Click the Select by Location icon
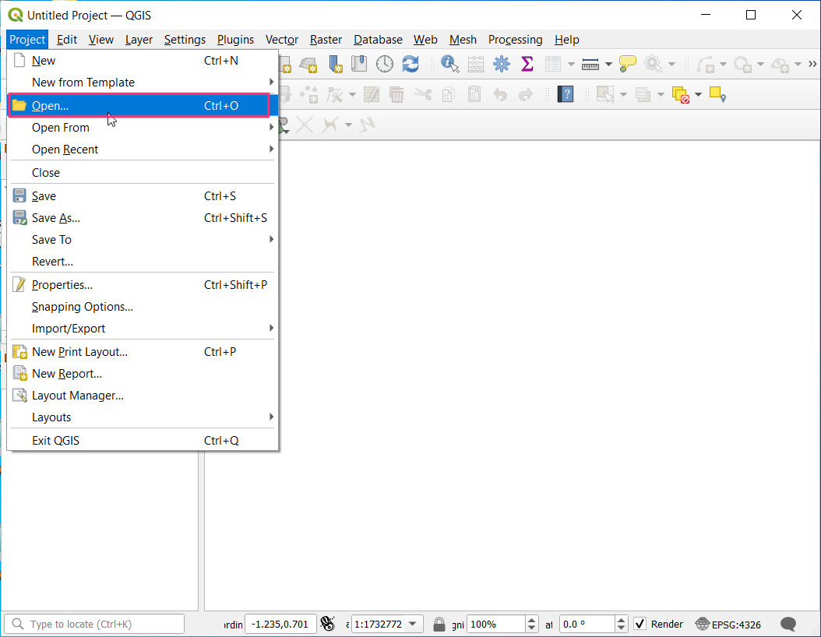821x637 pixels. tap(717, 95)
